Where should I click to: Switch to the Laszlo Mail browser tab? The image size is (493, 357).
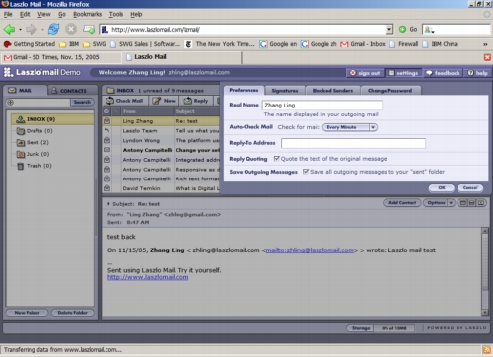[x=182, y=57]
